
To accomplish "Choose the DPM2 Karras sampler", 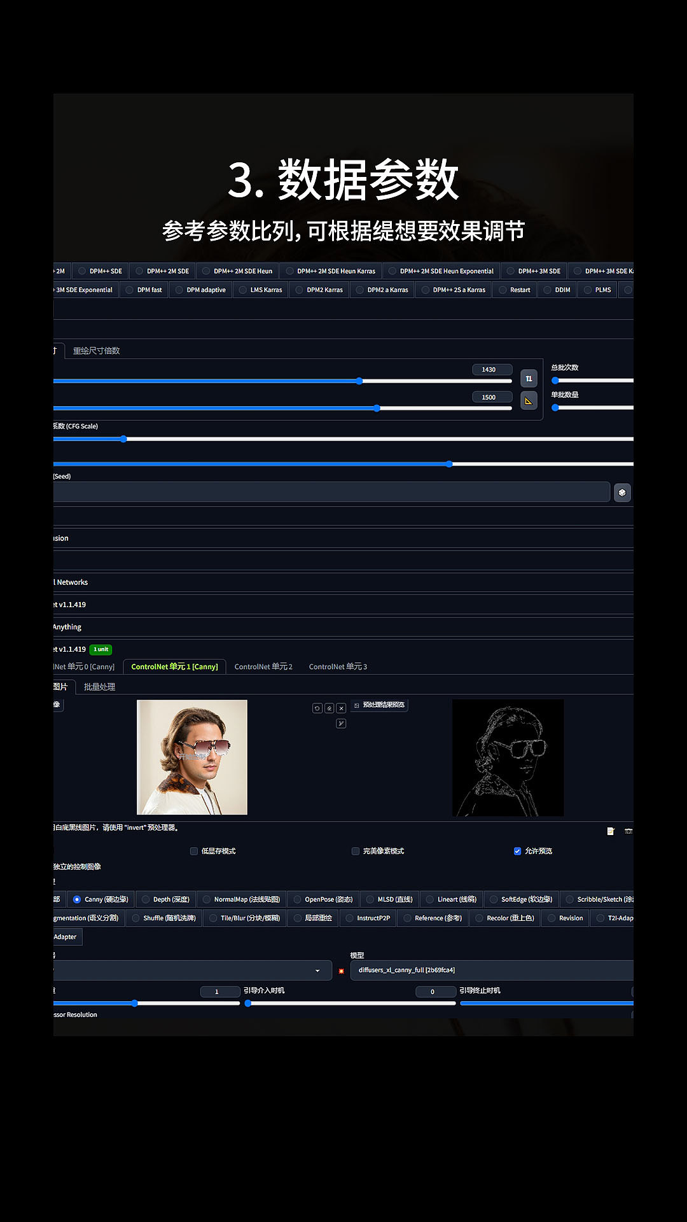I will coord(319,290).
